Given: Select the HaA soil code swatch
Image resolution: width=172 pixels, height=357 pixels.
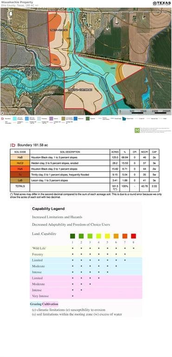Looking at the screenshot, I should point(20,169).
